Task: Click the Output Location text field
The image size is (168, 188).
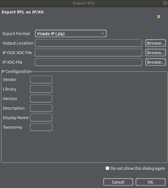Action: coord(88,43)
